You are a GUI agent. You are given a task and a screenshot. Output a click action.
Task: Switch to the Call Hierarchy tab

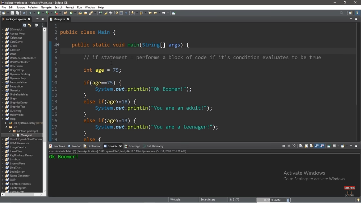(x=153, y=146)
